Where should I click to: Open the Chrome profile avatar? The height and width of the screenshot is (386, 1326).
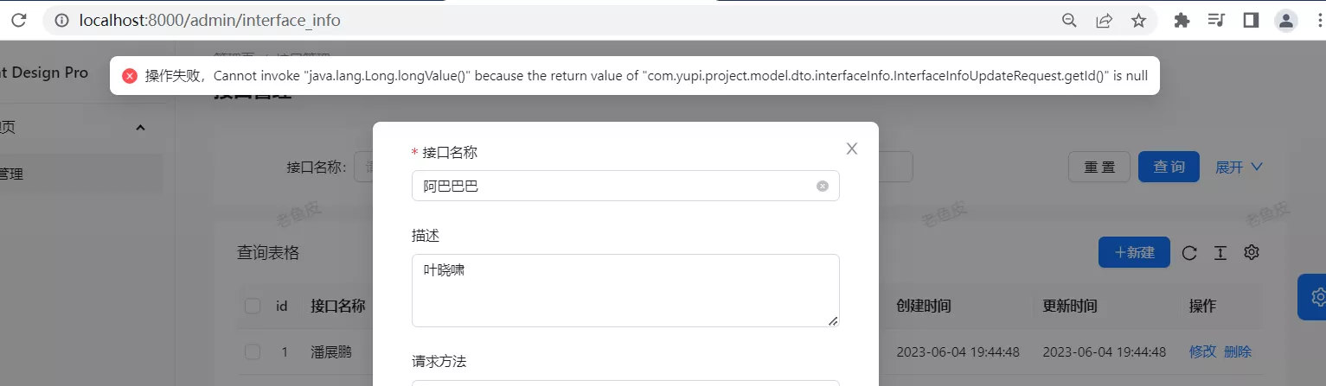click(x=1286, y=20)
